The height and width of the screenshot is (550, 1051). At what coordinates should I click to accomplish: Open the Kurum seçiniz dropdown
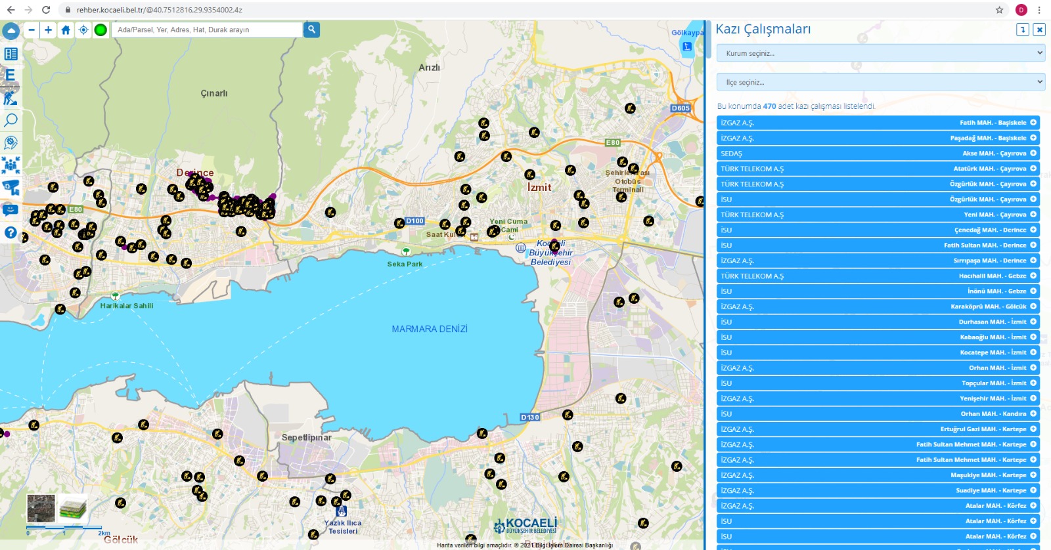(880, 53)
